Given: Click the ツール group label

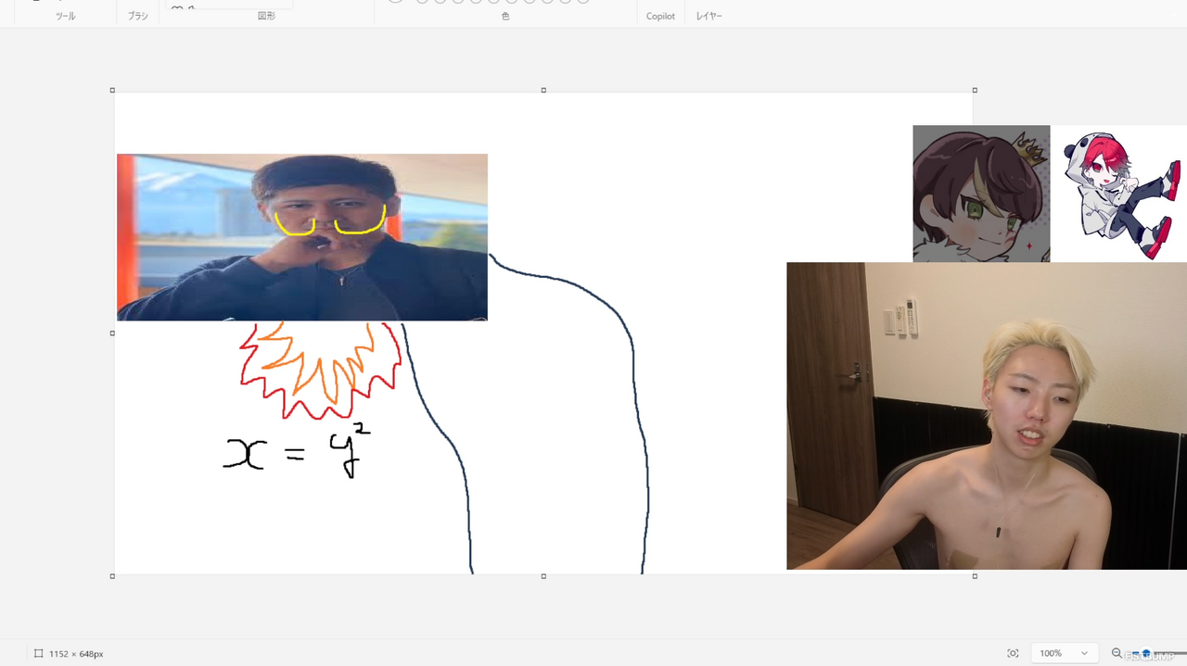Looking at the screenshot, I should [65, 16].
